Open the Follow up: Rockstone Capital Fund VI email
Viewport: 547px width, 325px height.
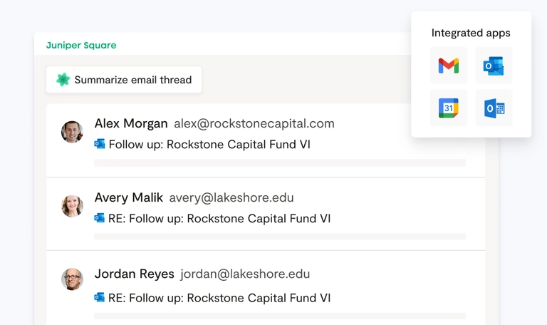[x=209, y=145]
